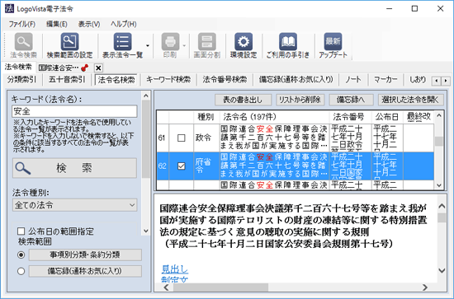
Task: Click preview pane scroll up arrow
Action: (442, 206)
